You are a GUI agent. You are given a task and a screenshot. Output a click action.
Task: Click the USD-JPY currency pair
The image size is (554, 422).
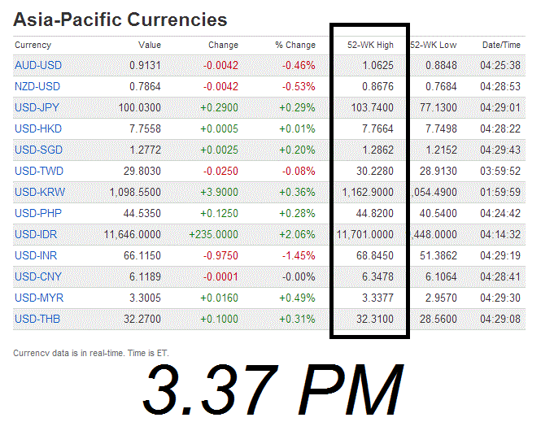(37, 108)
